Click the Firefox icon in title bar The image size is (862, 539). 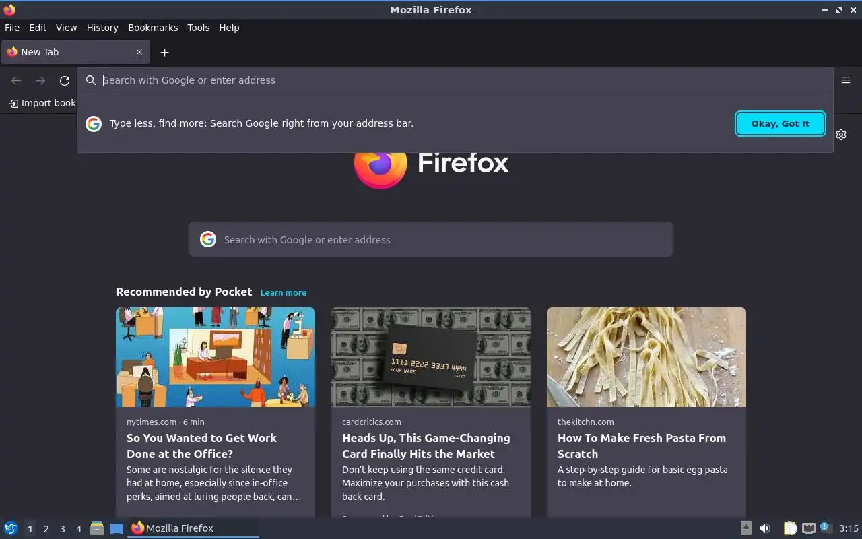coord(9,10)
